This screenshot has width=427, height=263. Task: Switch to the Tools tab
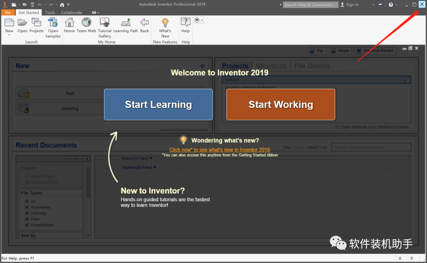pyautogui.click(x=50, y=13)
